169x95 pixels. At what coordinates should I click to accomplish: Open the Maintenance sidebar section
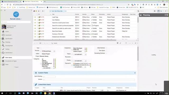pyautogui.click(x=9, y=53)
